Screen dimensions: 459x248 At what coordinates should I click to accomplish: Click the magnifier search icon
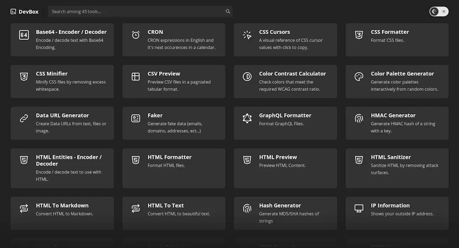(228, 11)
